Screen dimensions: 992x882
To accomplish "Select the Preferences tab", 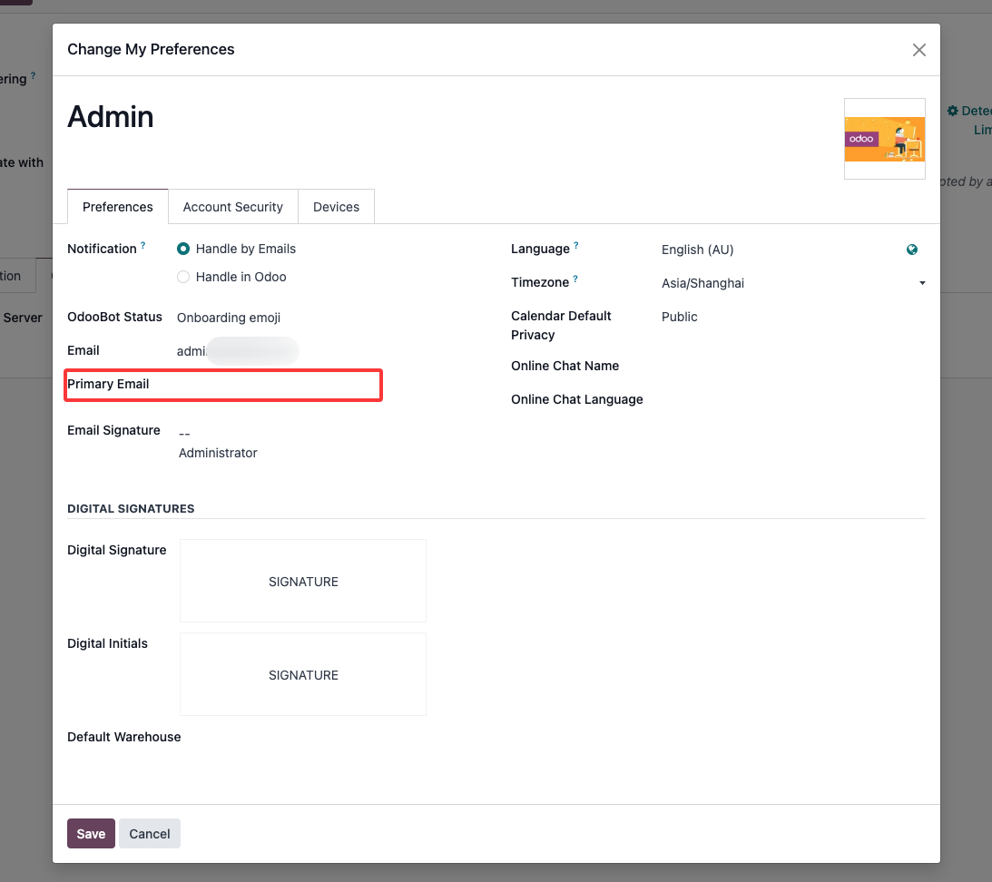I will tap(118, 207).
